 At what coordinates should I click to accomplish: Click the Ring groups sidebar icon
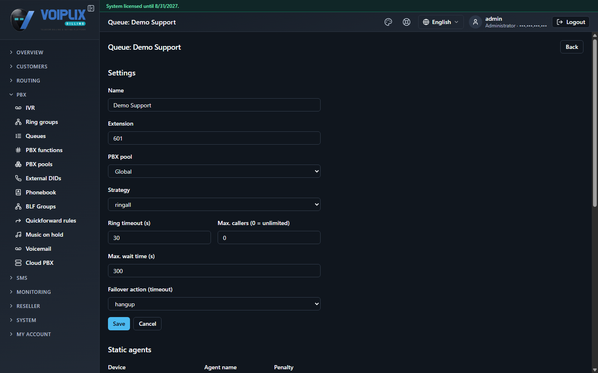(18, 122)
